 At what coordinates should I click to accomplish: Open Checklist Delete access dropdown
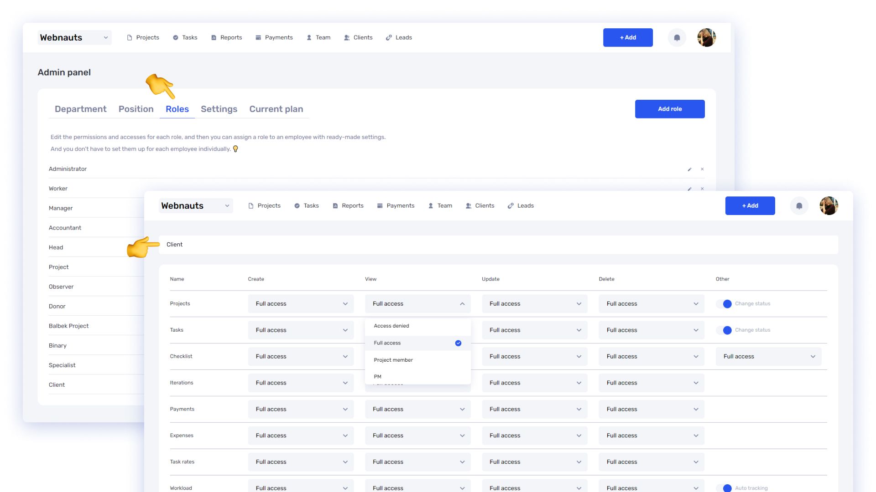point(652,357)
